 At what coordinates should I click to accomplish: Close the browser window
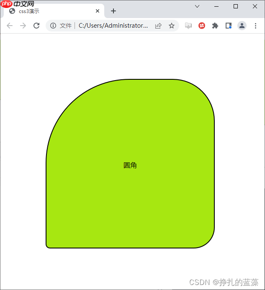(255, 6)
